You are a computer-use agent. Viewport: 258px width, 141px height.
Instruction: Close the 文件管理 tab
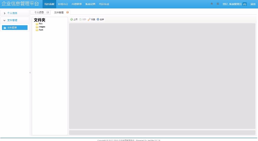[67, 12]
